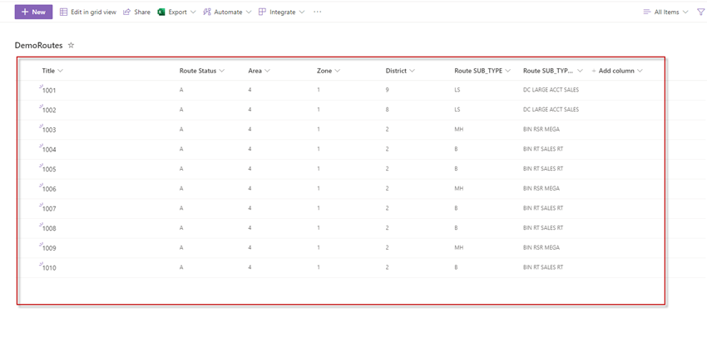Image resolution: width=707 pixels, height=338 pixels.
Task: Click the Share icon button
Action: (136, 12)
